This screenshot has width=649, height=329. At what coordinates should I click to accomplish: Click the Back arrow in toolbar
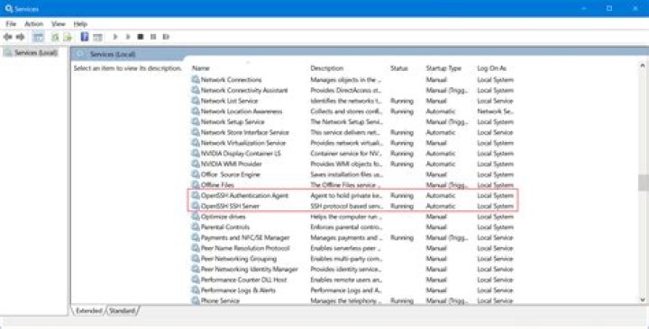click(x=7, y=37)
